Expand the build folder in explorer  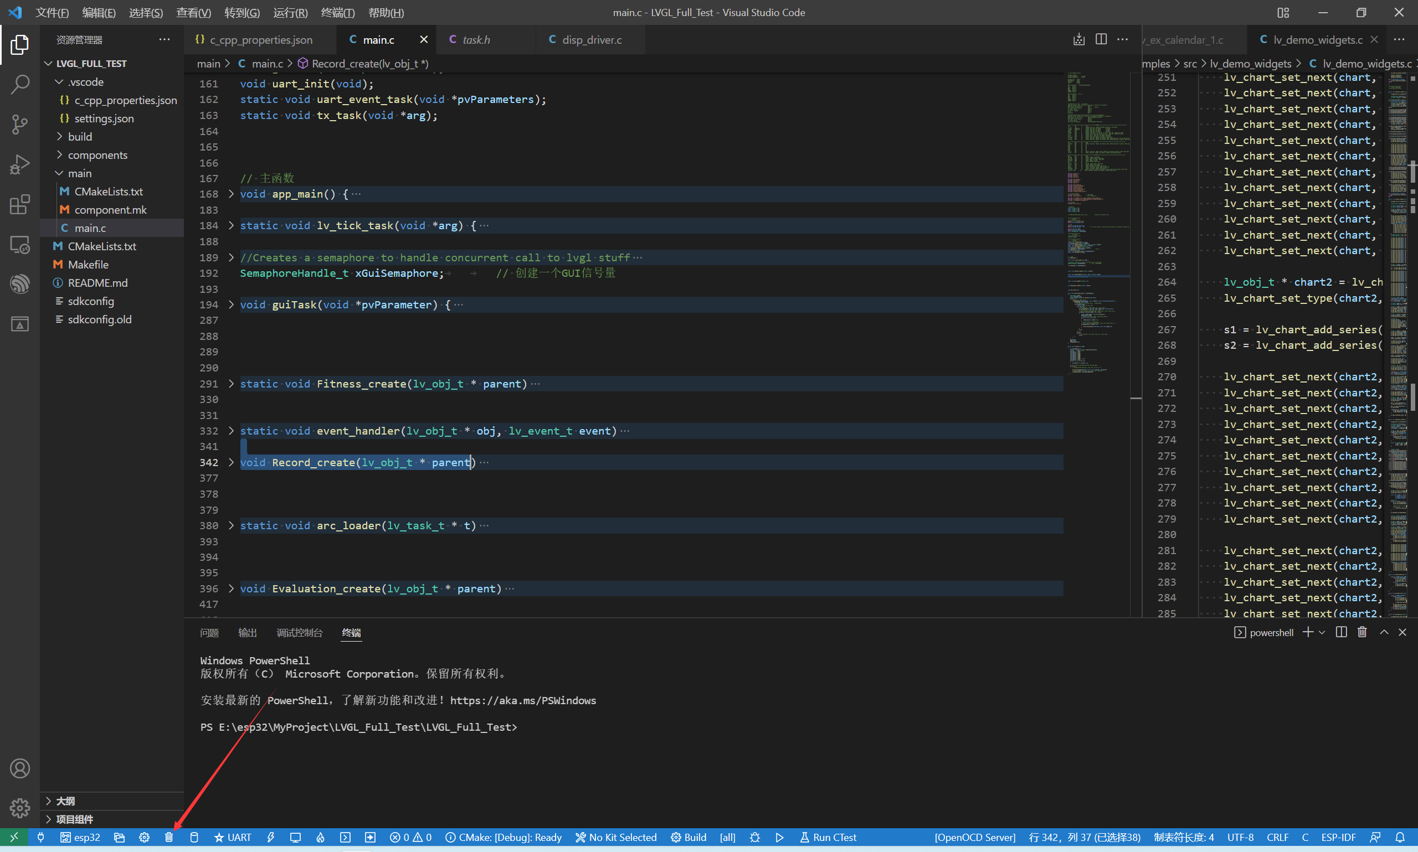(x=80, y=137)
